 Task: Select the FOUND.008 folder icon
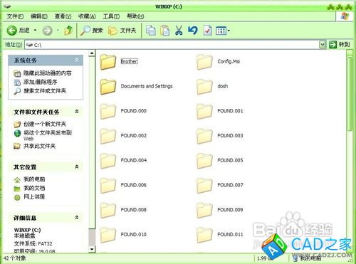(108, 210)
